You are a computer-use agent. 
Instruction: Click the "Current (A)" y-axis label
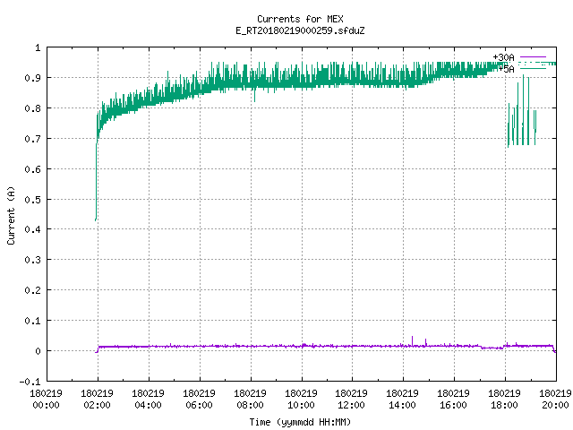(11, 215)
